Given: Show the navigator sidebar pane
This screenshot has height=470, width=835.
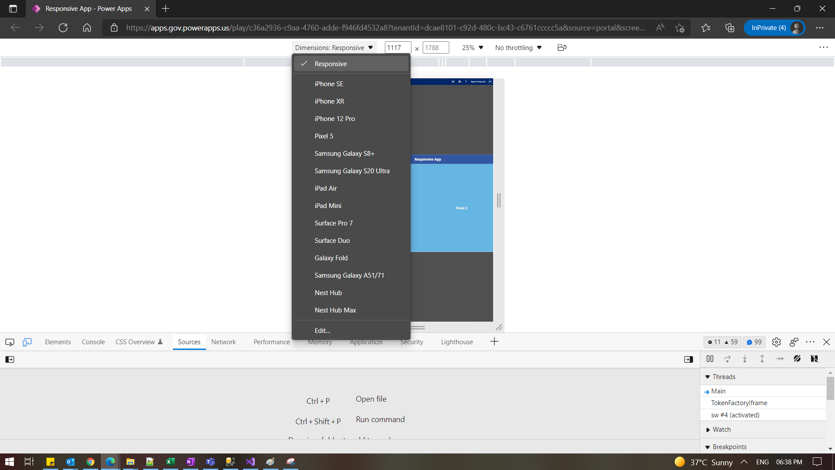Looking at the screenshot, I should click(x=10, y=359).
